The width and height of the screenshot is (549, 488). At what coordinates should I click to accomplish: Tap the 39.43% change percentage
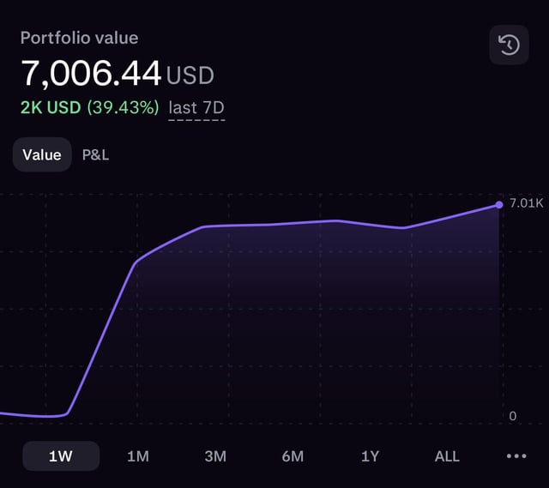(123, 108)
